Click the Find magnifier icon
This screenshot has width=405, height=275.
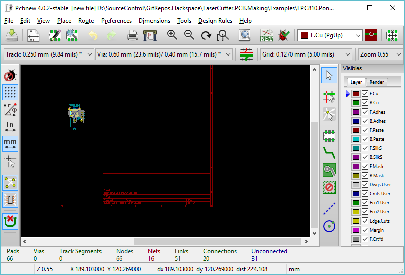pyautogui.click(x=245, y=35)
